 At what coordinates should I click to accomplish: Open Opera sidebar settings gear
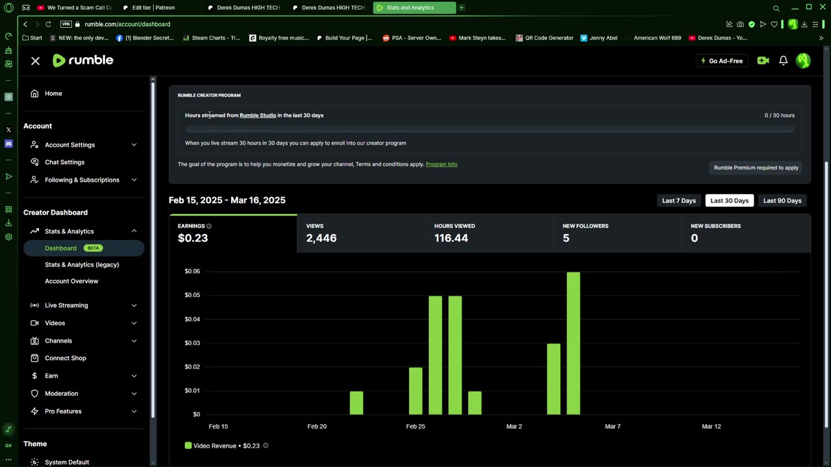click(8, 237)
